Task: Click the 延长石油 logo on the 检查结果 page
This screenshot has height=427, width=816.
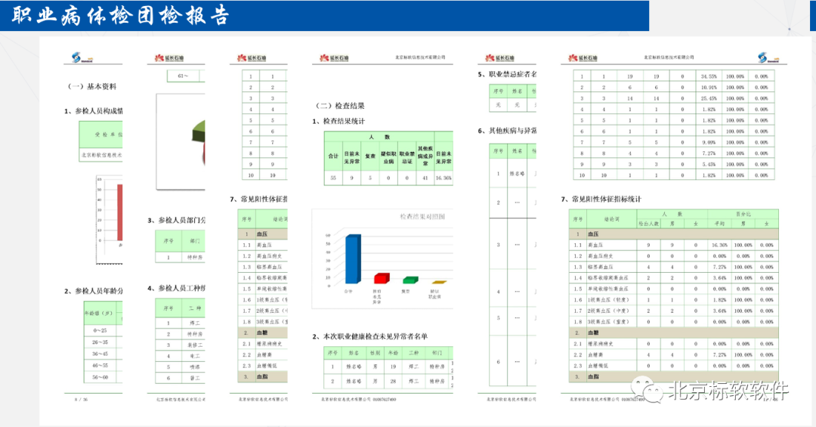Action: click(334, 57)
